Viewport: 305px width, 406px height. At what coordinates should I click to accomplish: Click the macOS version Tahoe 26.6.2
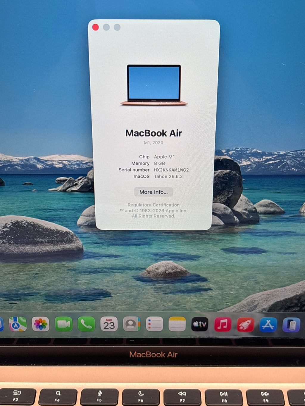[168, 176]
